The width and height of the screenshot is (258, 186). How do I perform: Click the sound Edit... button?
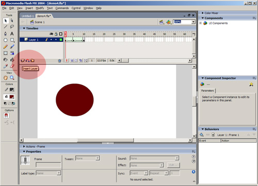point(173,165)
